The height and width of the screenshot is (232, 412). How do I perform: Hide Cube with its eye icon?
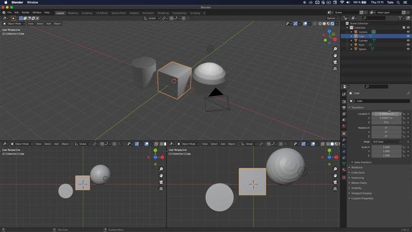[408, 36]
